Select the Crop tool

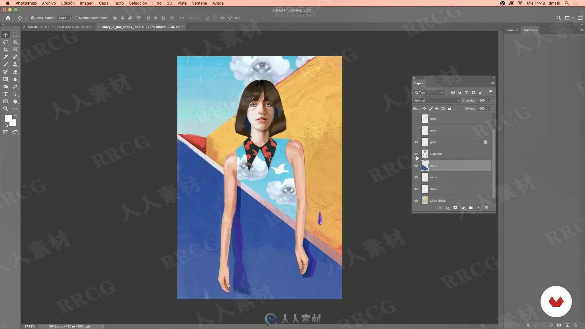[5, 49]
